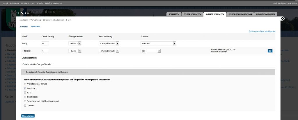The image size is (298, 120).
Task: Click the Body Gewichtung input field
Action: click(x=45, y=43)
